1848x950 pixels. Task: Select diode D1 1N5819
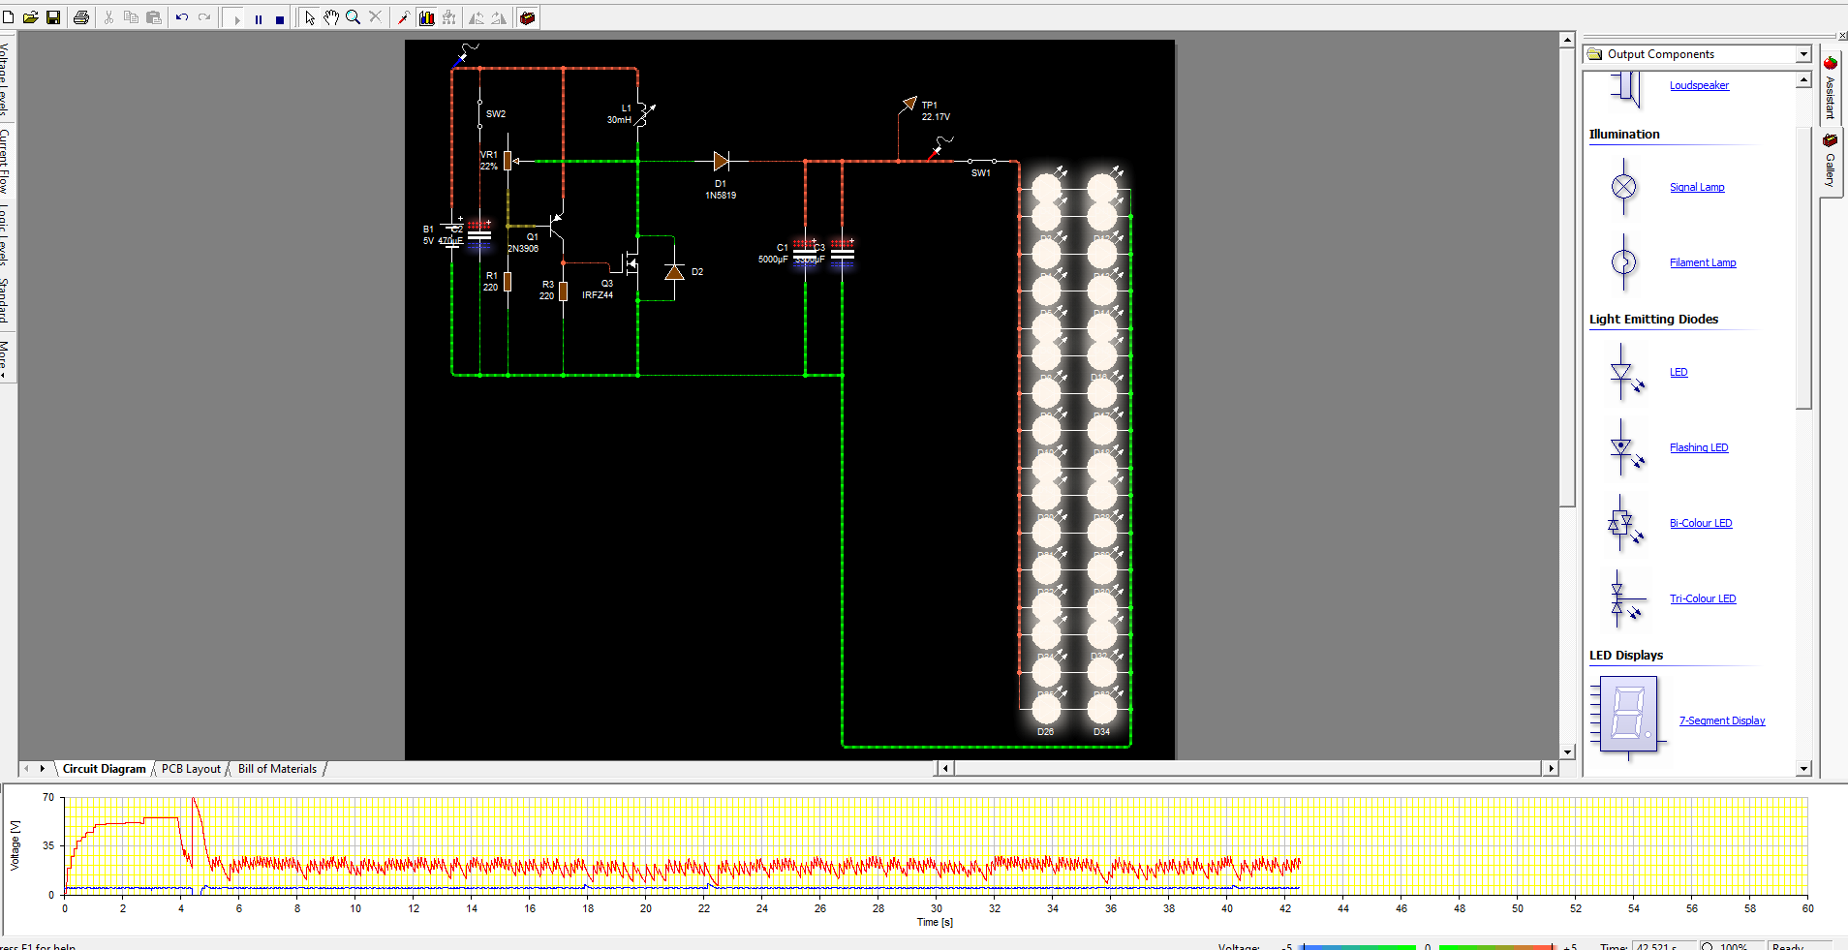(x=721, y=162)
